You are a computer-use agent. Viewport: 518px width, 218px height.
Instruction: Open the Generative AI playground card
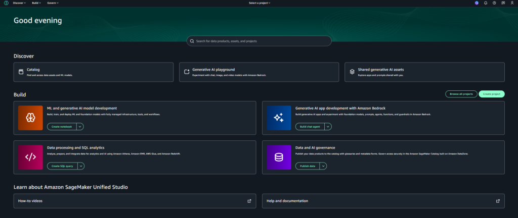259,72
